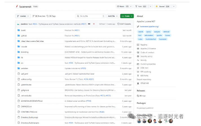
Task: Expand the Starred lists arrow
Action: point(174,6)
